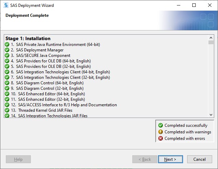Click the 'Completed with errors' legend label

point(185,138)
